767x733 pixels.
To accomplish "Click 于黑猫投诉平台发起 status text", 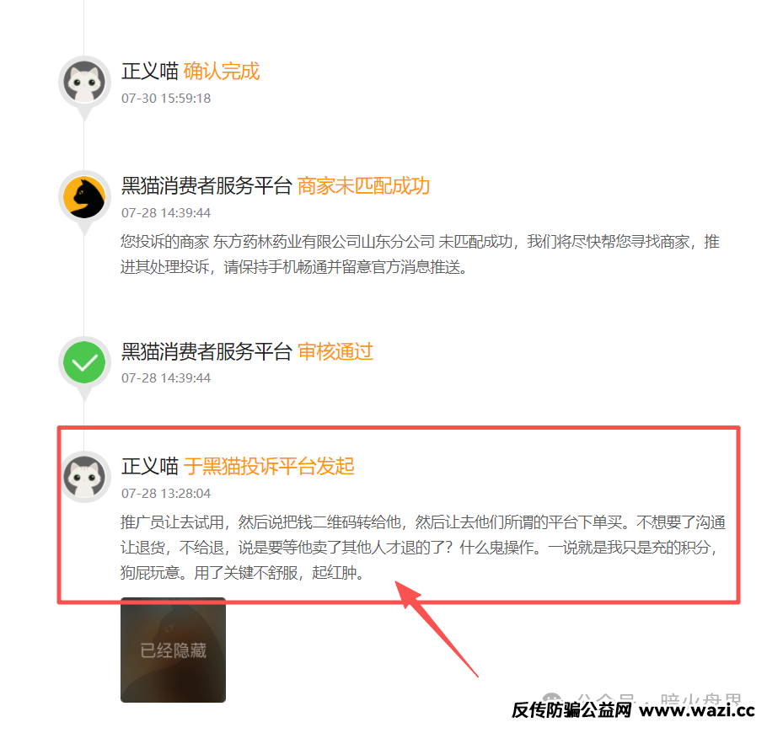I will 269,467.
